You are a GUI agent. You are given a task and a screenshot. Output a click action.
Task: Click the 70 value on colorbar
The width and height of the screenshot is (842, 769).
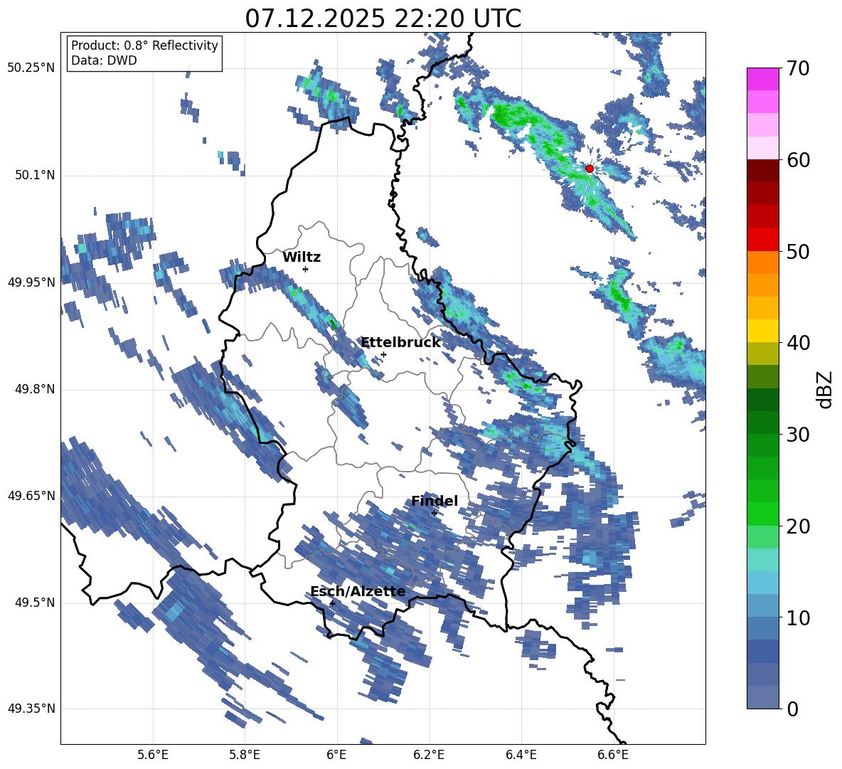pos(799,69)
